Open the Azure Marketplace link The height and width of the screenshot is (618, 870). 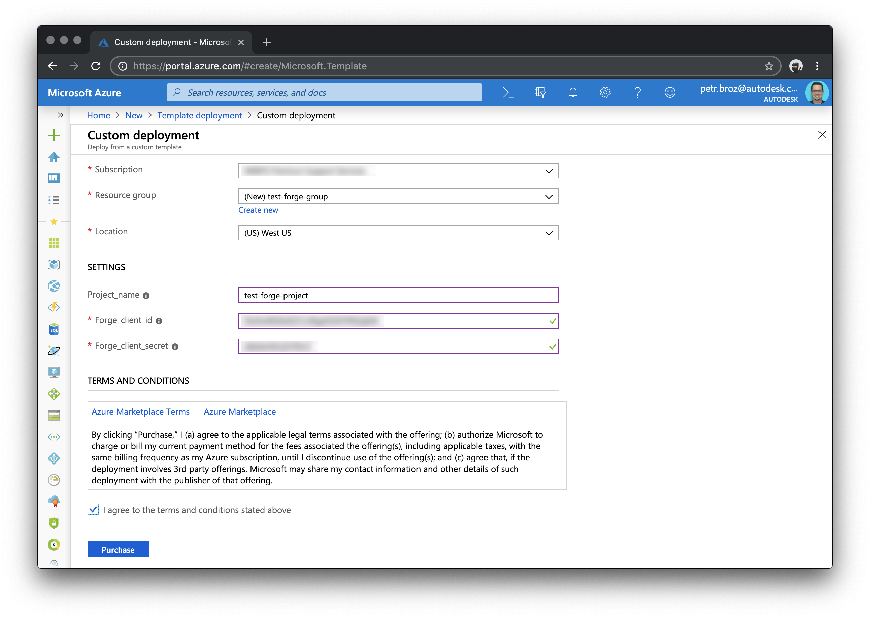[239, 411]
